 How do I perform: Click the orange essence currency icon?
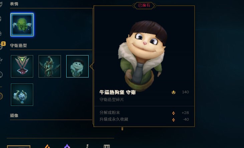(47, 146)
